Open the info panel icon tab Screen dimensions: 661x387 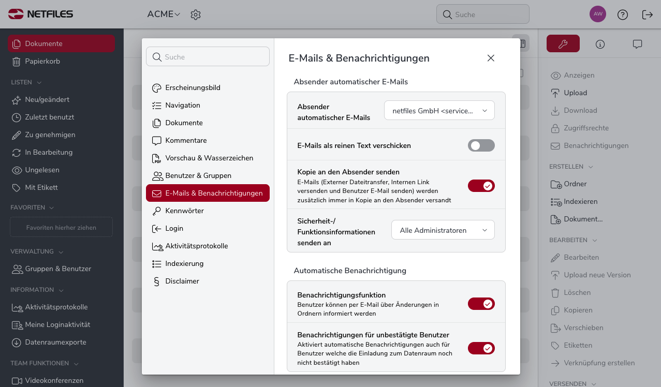600,44
